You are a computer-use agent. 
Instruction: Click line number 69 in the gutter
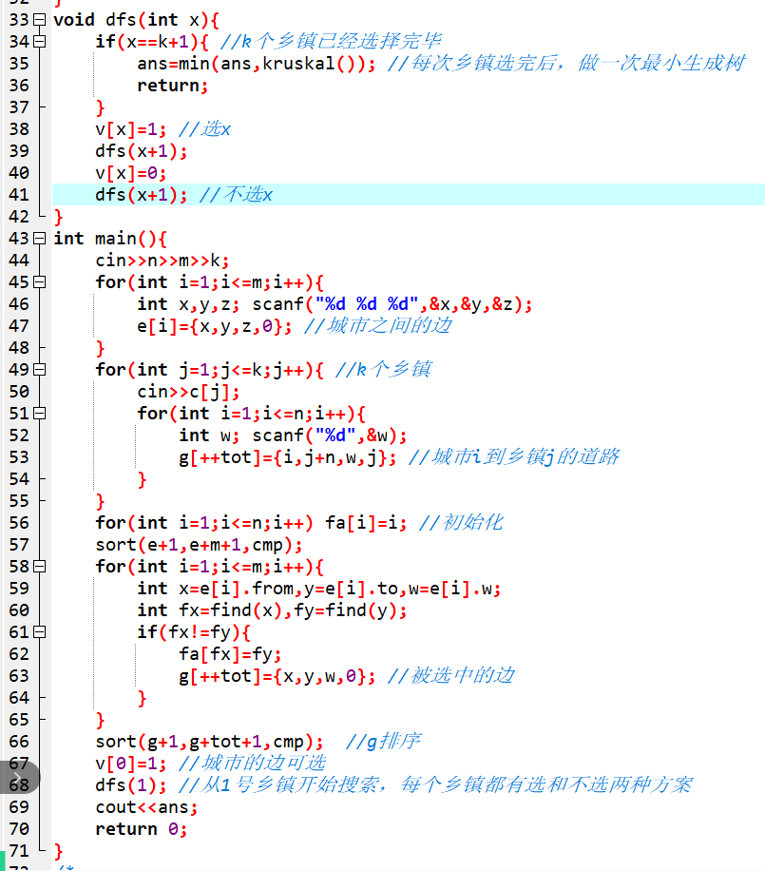[x=18, y=807]
